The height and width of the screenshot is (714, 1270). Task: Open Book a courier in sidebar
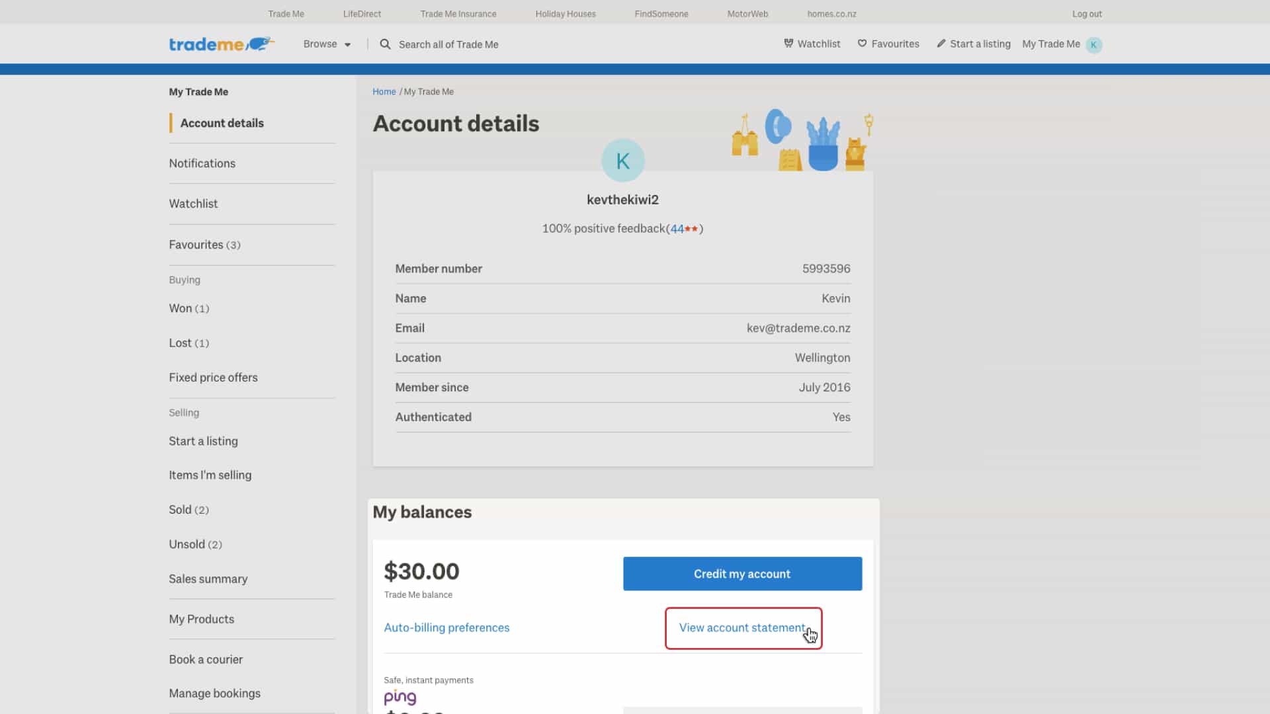pyautogui.click(x=206, y=660)
